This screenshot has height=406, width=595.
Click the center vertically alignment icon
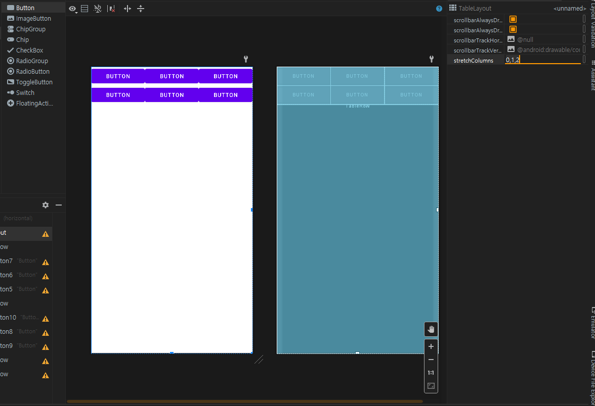pyautogui.click(x=141, y=9)
